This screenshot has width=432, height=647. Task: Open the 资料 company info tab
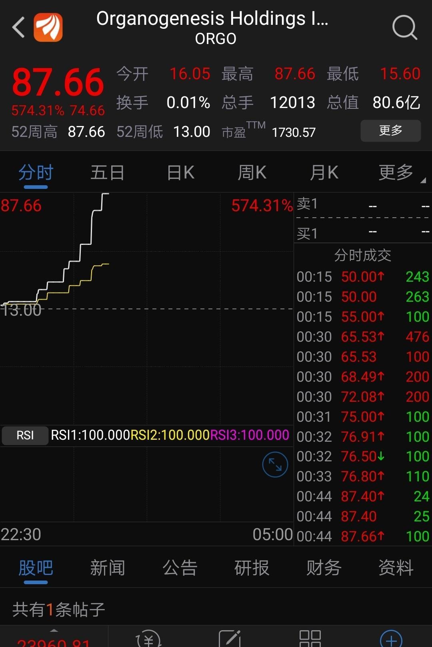pyautogui.click(x=396, y=568)
